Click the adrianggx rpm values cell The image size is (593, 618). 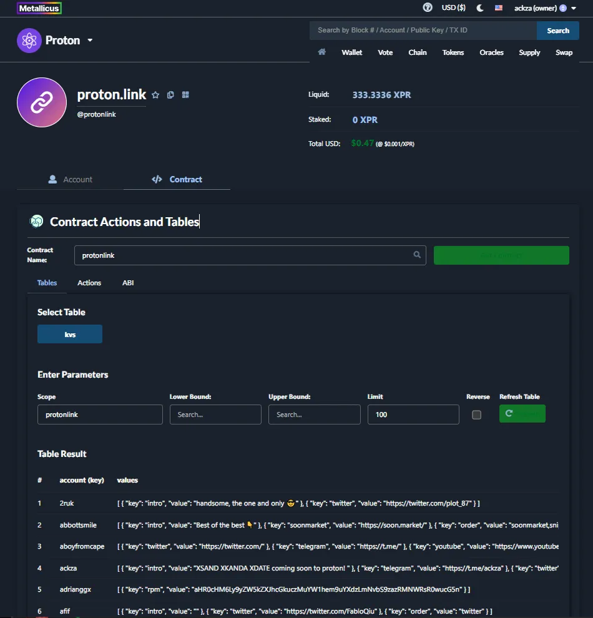[293, 590]
